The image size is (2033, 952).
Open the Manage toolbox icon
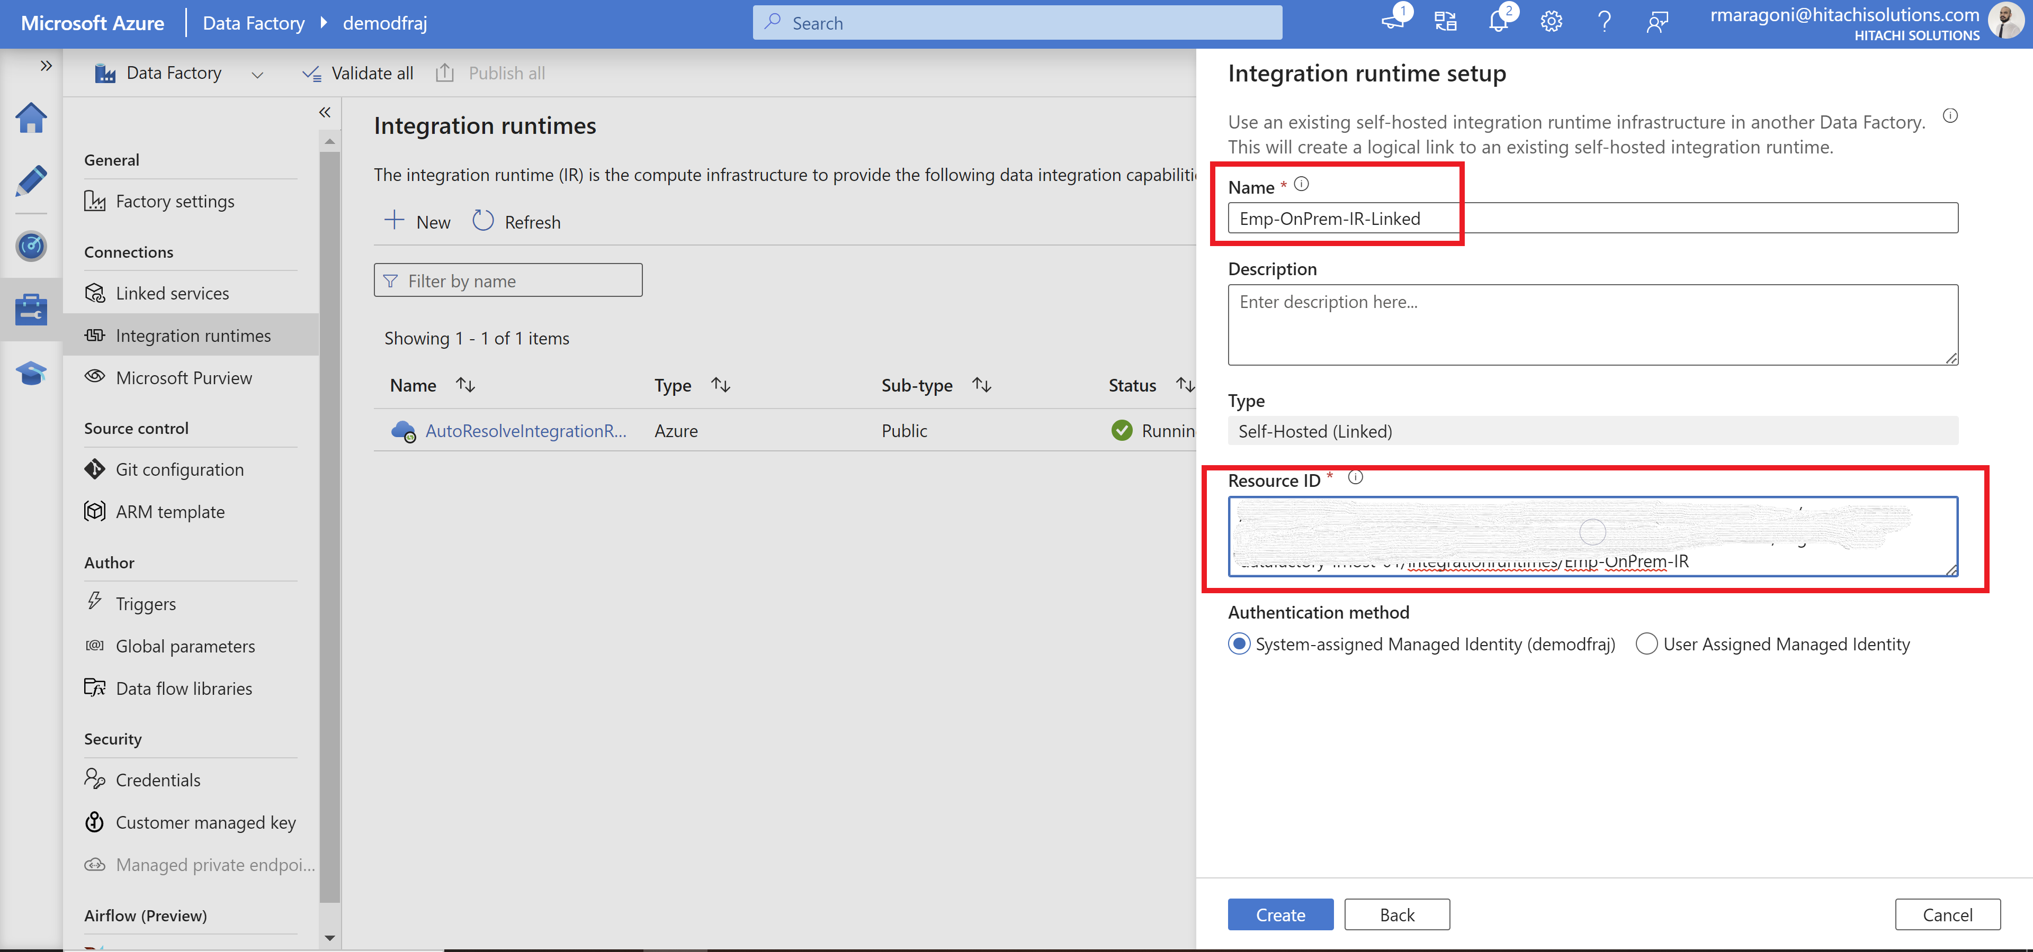pyautogui.click(x=31, y=309)
